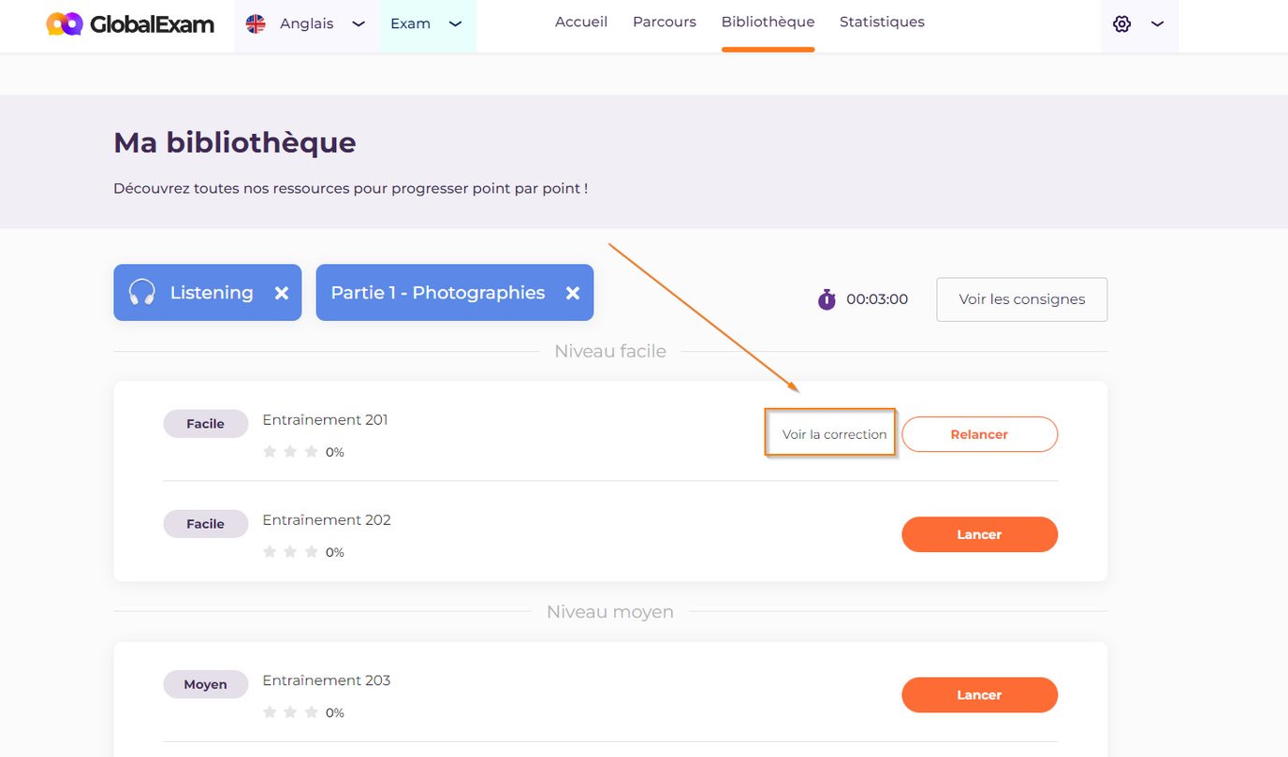Open the settings gear icon

pos(1121,23)
